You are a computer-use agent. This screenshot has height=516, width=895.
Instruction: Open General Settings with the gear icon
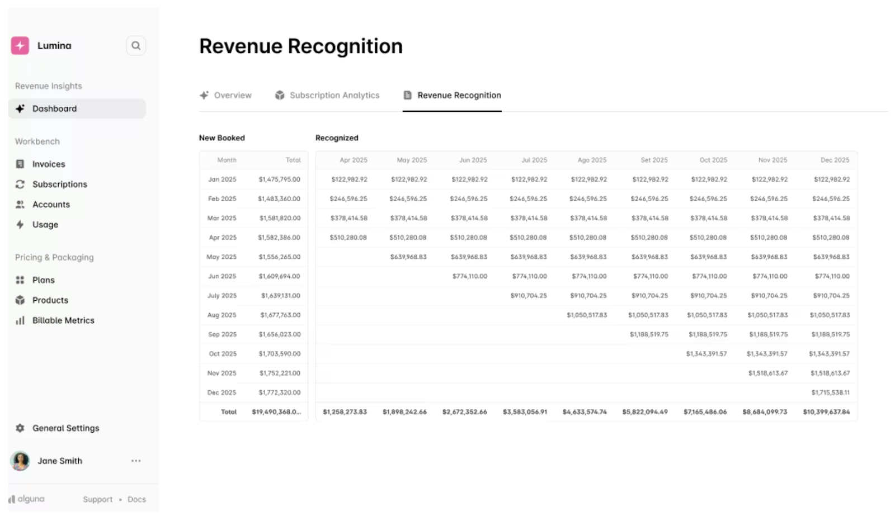click(20, 428)
